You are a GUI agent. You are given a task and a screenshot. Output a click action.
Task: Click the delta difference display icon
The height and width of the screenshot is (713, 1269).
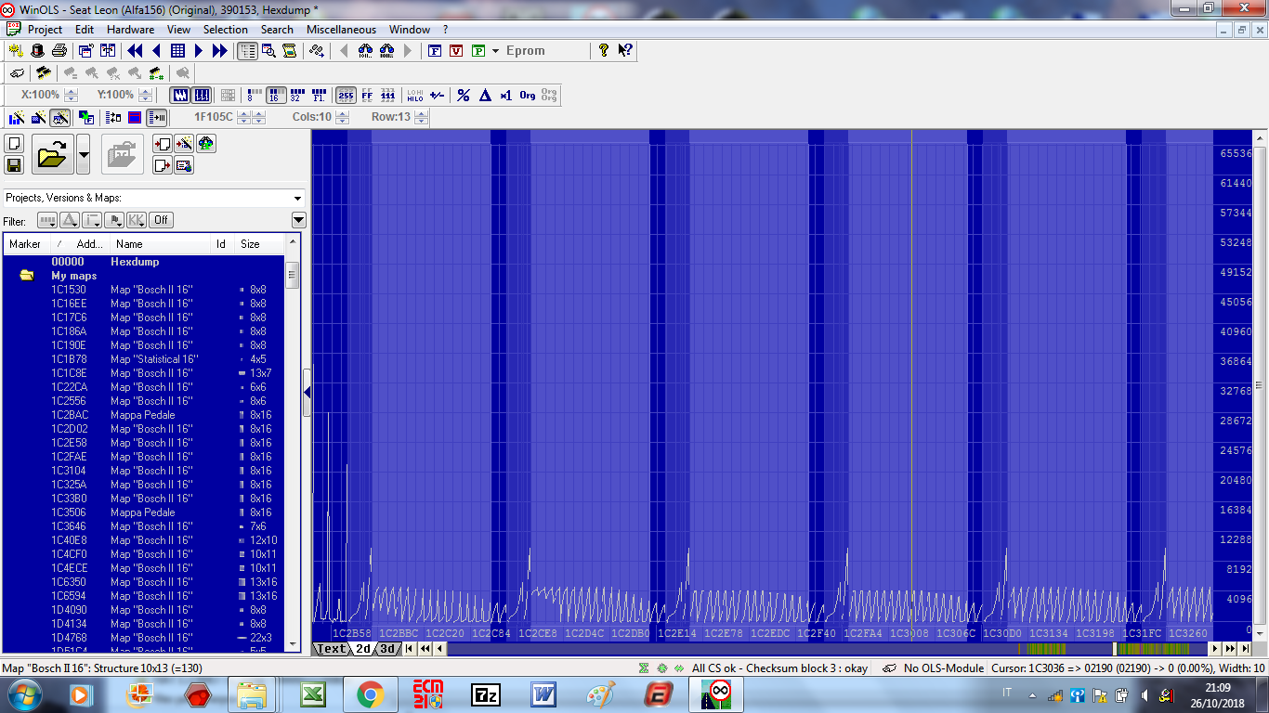tap(484, 96)
